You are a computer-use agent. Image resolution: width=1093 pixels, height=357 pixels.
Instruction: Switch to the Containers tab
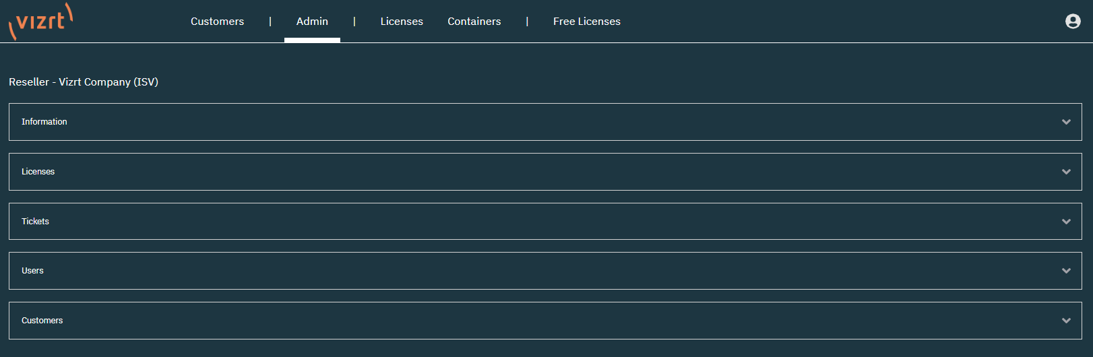pyautogui.click(x=474, y=22)
